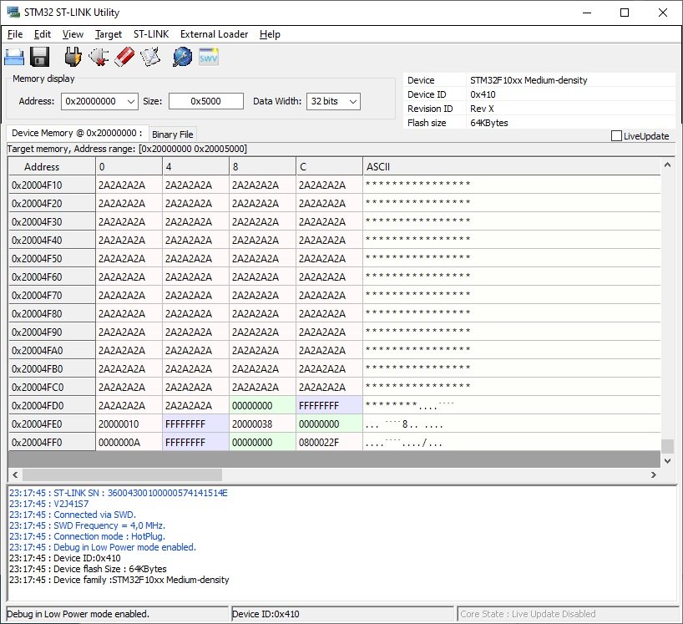Connect to target with the plug icon
683x624 pixels.
[73, 57]
